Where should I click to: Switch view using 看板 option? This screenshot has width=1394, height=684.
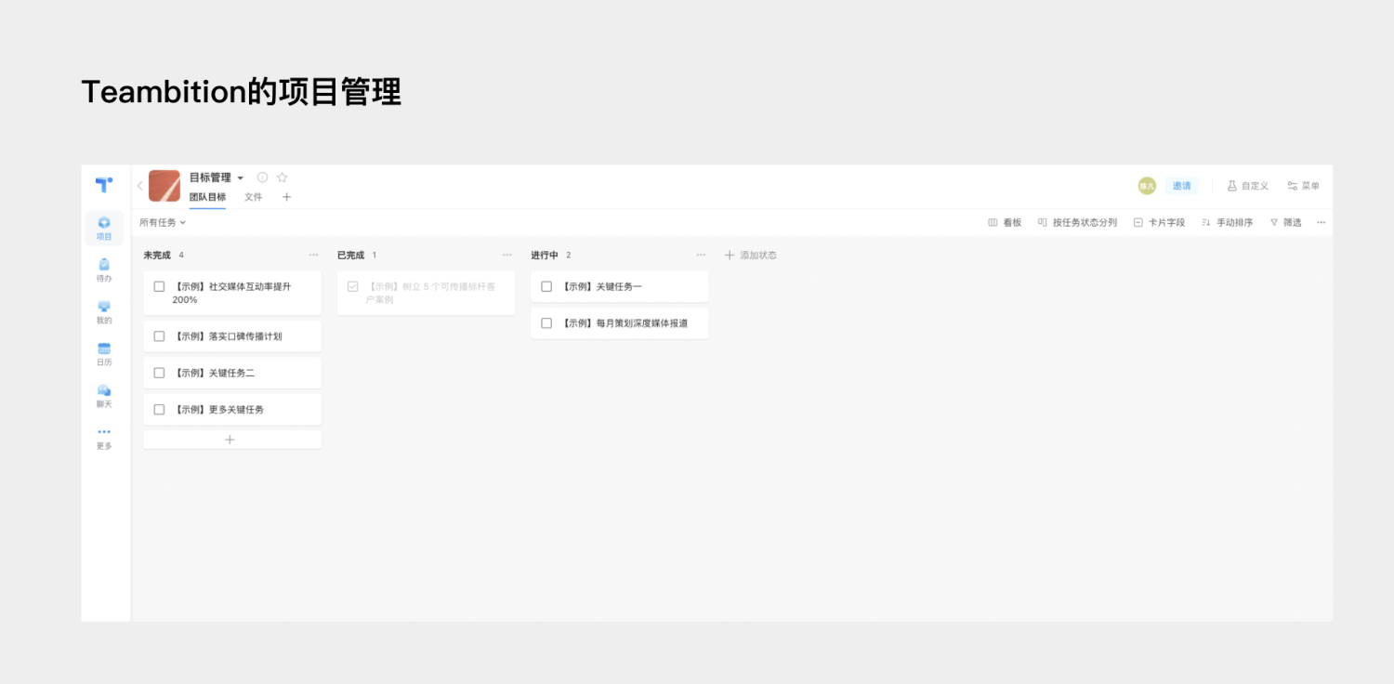tap(1005, 222)
